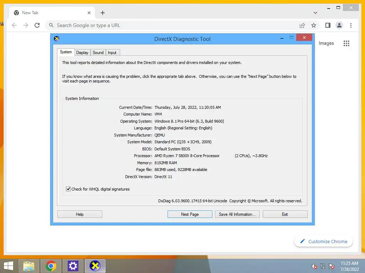This screenshot has width=365, height=273.
Task: Click the network tray icon
Action: tap(323, 266)
